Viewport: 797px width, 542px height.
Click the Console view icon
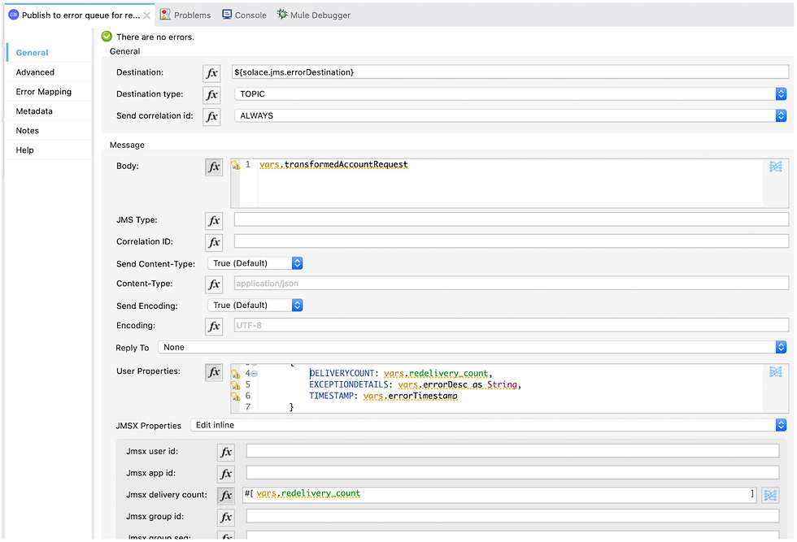[x=227, y=15]
